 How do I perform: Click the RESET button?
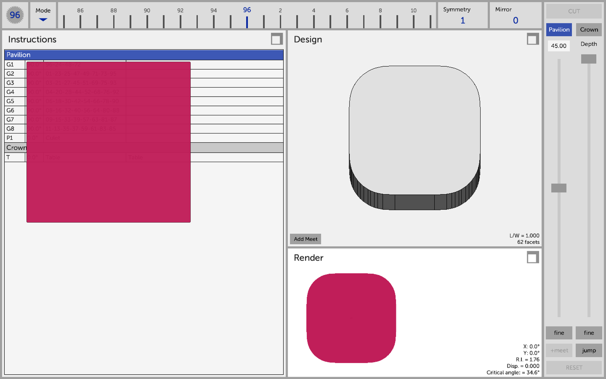[574, 368]
